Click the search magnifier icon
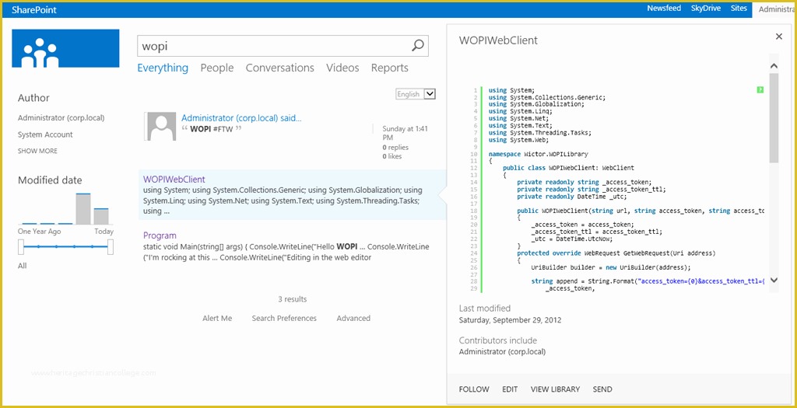This screenshot has width=797, height=408. coord(417,46)
